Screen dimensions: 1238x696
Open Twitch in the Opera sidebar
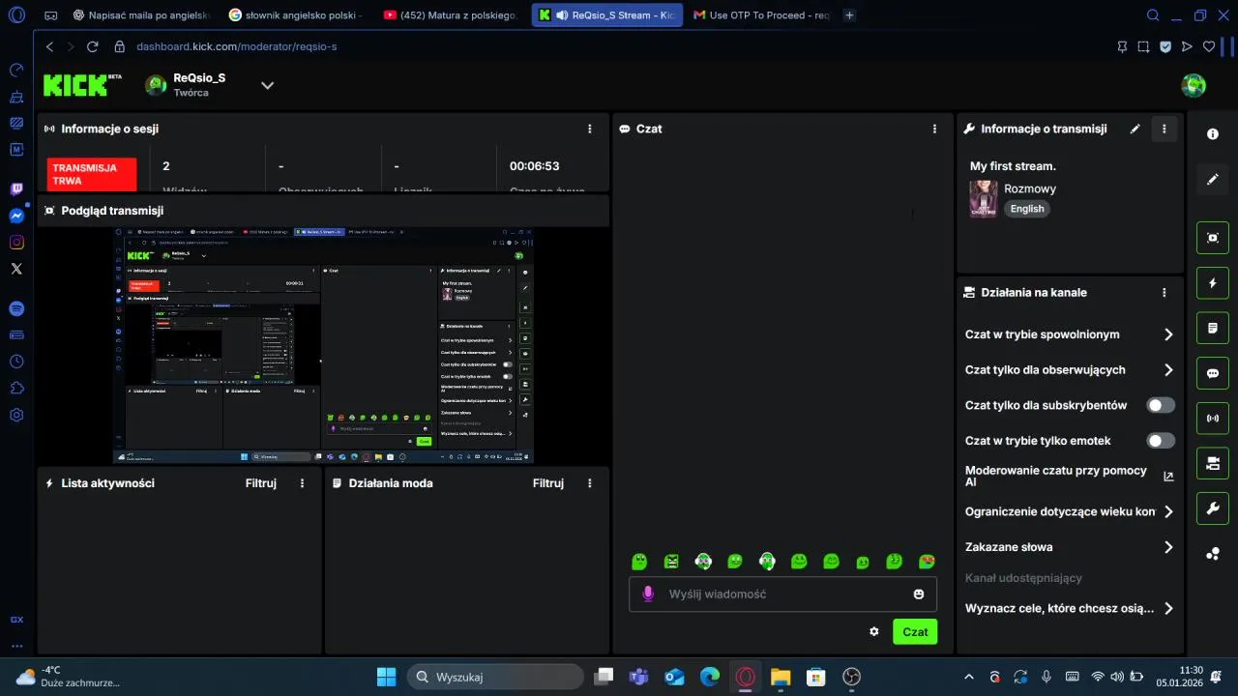coord(16,189)
